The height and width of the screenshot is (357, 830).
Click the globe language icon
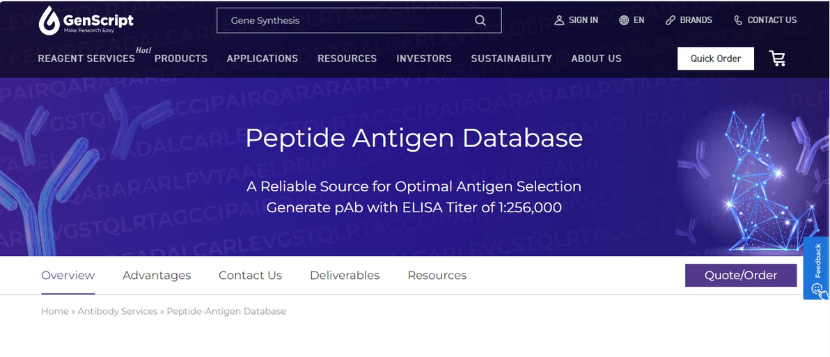(x=624, y=20)
